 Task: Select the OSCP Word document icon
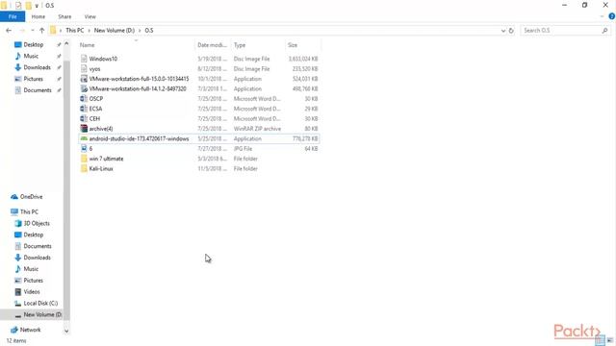84,99
